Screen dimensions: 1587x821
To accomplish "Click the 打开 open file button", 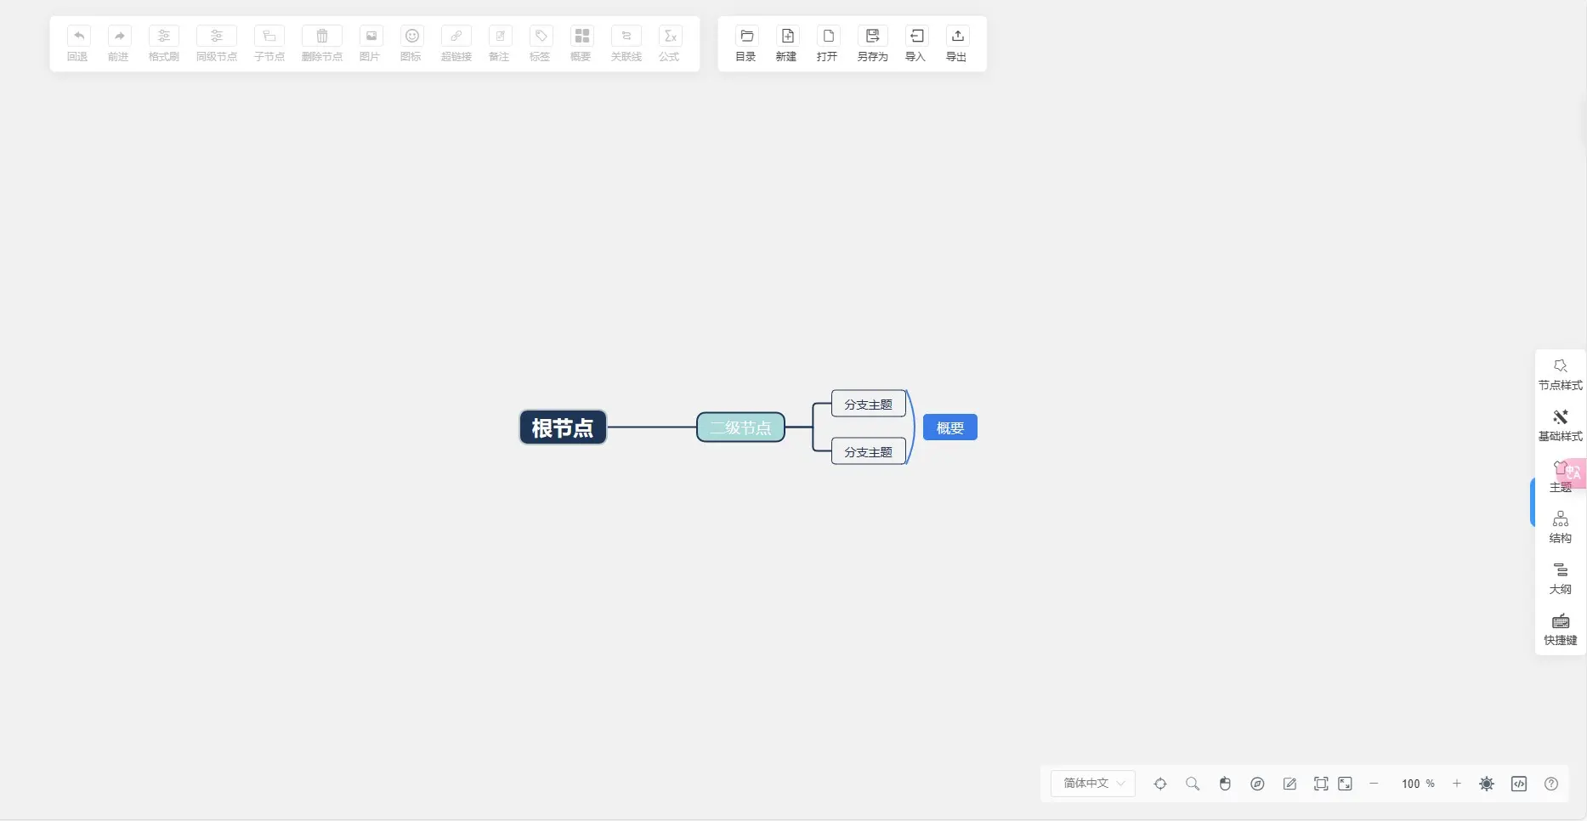I will point(827,43).
